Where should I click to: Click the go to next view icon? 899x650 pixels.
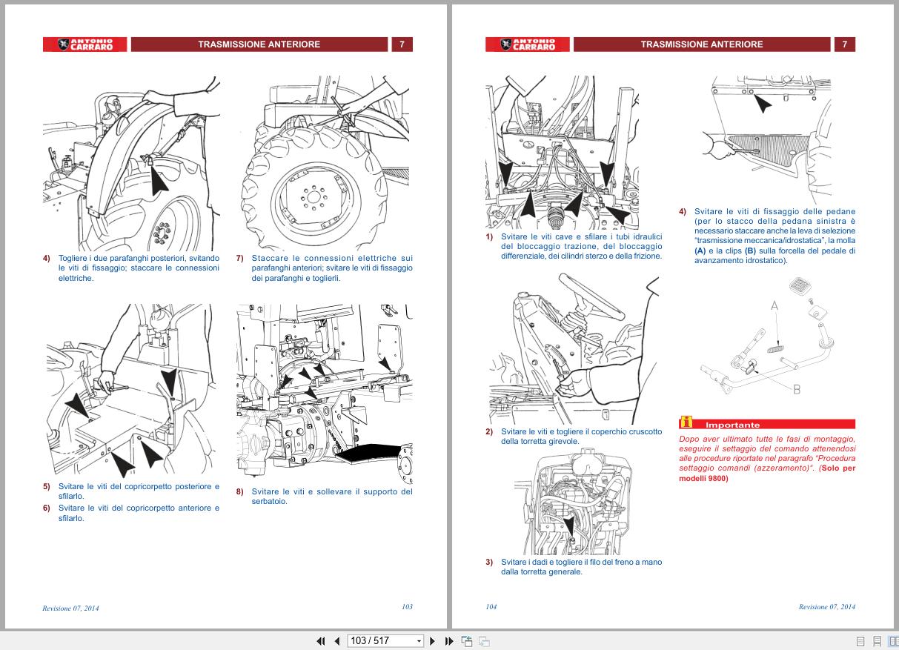click(x=484, y=641)
